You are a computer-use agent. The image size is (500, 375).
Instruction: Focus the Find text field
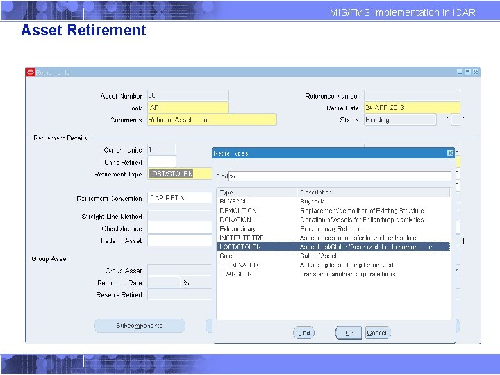340,176
